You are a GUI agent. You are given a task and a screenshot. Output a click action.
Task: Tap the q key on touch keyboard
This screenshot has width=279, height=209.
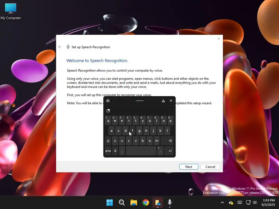click(108, 121)
